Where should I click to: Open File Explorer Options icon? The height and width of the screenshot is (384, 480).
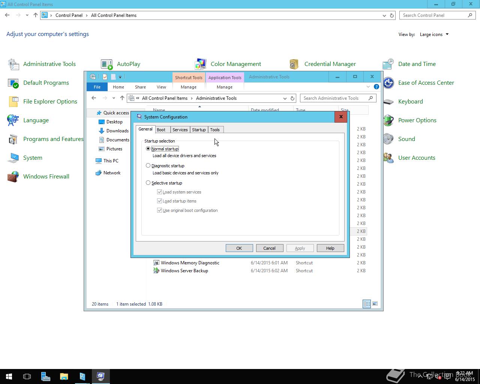13,102
